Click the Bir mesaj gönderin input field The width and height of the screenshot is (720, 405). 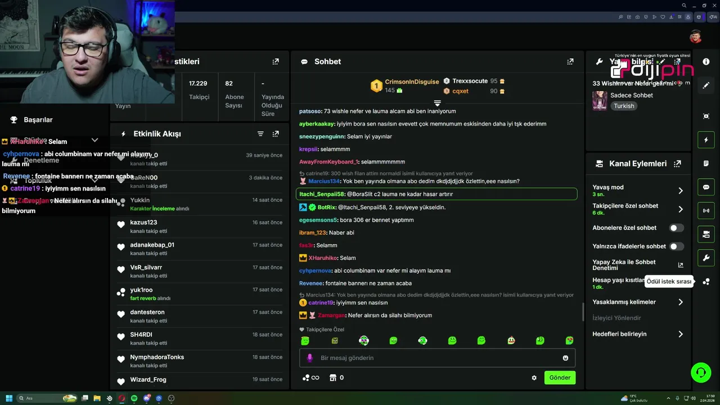coord(437,358)
